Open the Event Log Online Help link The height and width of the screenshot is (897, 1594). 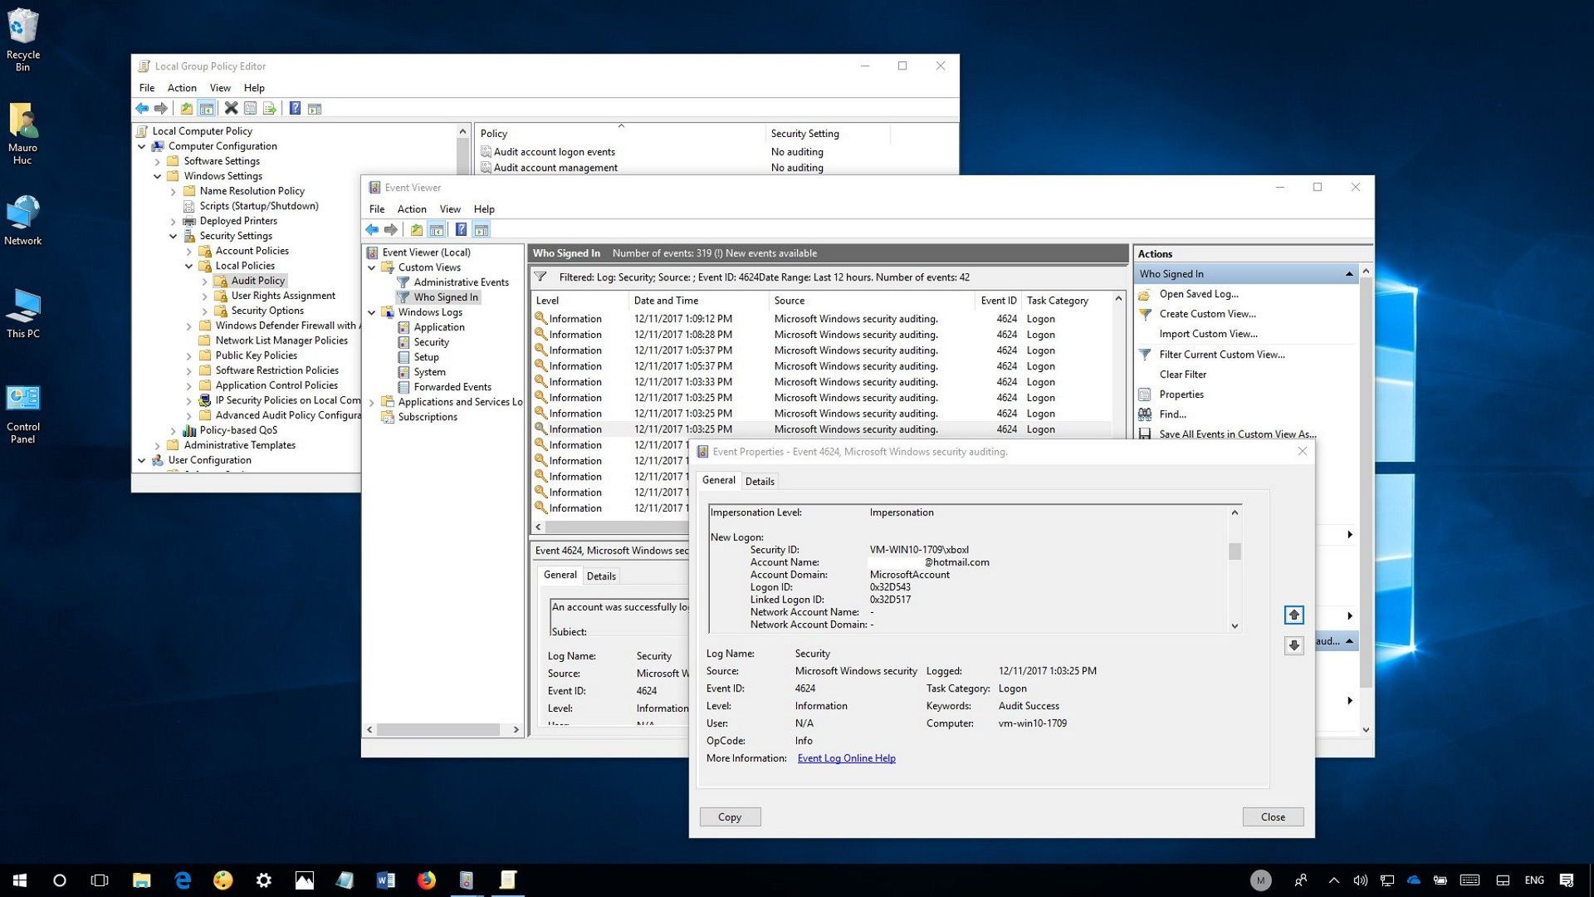(x=845, y=757)
